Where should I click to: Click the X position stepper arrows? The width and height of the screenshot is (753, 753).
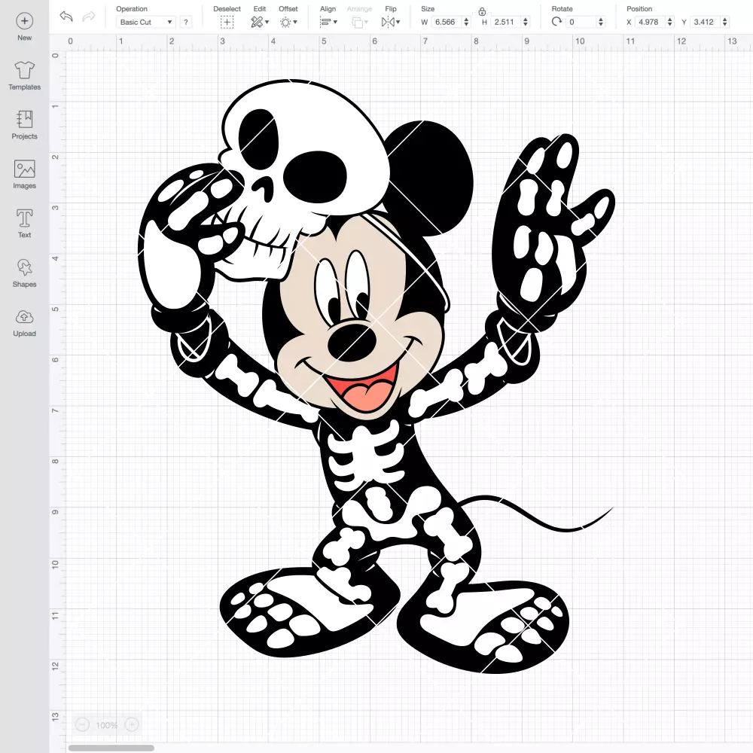click(670, 22)
